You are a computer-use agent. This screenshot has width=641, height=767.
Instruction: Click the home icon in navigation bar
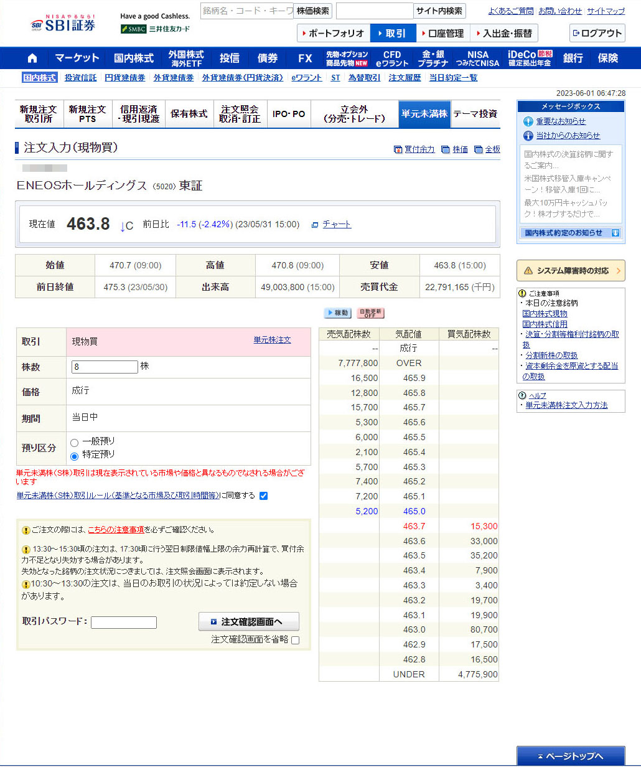32,59
